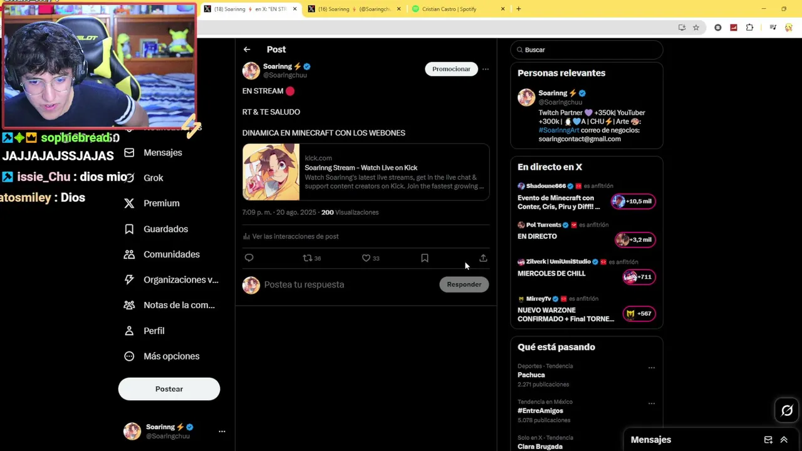The image size is (802, 451).
Task: Open the reply comment icon under the post
Action: pyautogui.click(x=249, y=257)
